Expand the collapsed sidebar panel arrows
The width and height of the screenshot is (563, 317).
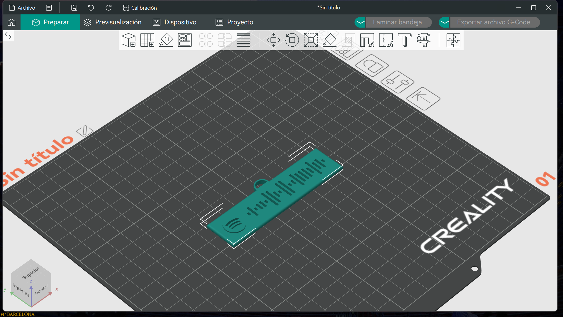pos(9,36)
